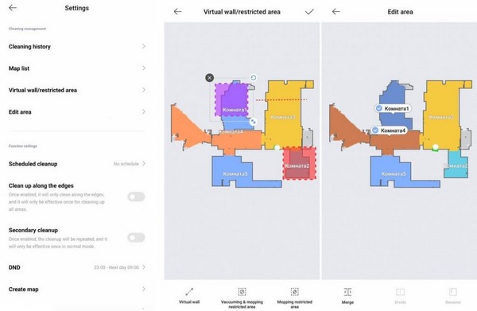Deselect the Комната1 room checkbox

tap(378, 108)
